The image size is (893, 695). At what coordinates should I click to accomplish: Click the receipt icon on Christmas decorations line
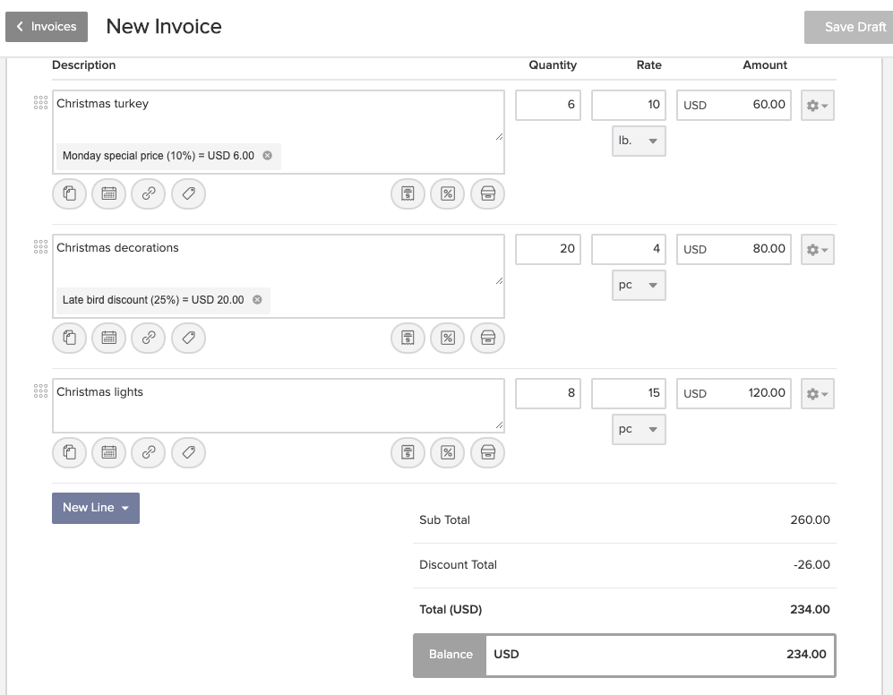[x=408, y=338]
